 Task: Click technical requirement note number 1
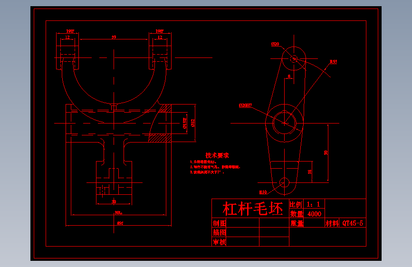(x=203, y=162)
